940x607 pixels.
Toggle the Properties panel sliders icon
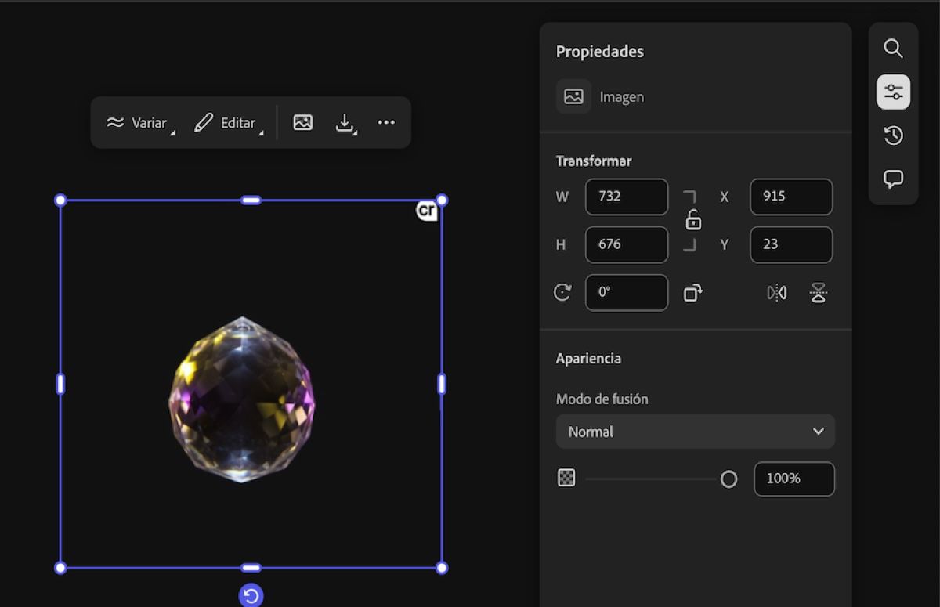[x=893, y=92]
